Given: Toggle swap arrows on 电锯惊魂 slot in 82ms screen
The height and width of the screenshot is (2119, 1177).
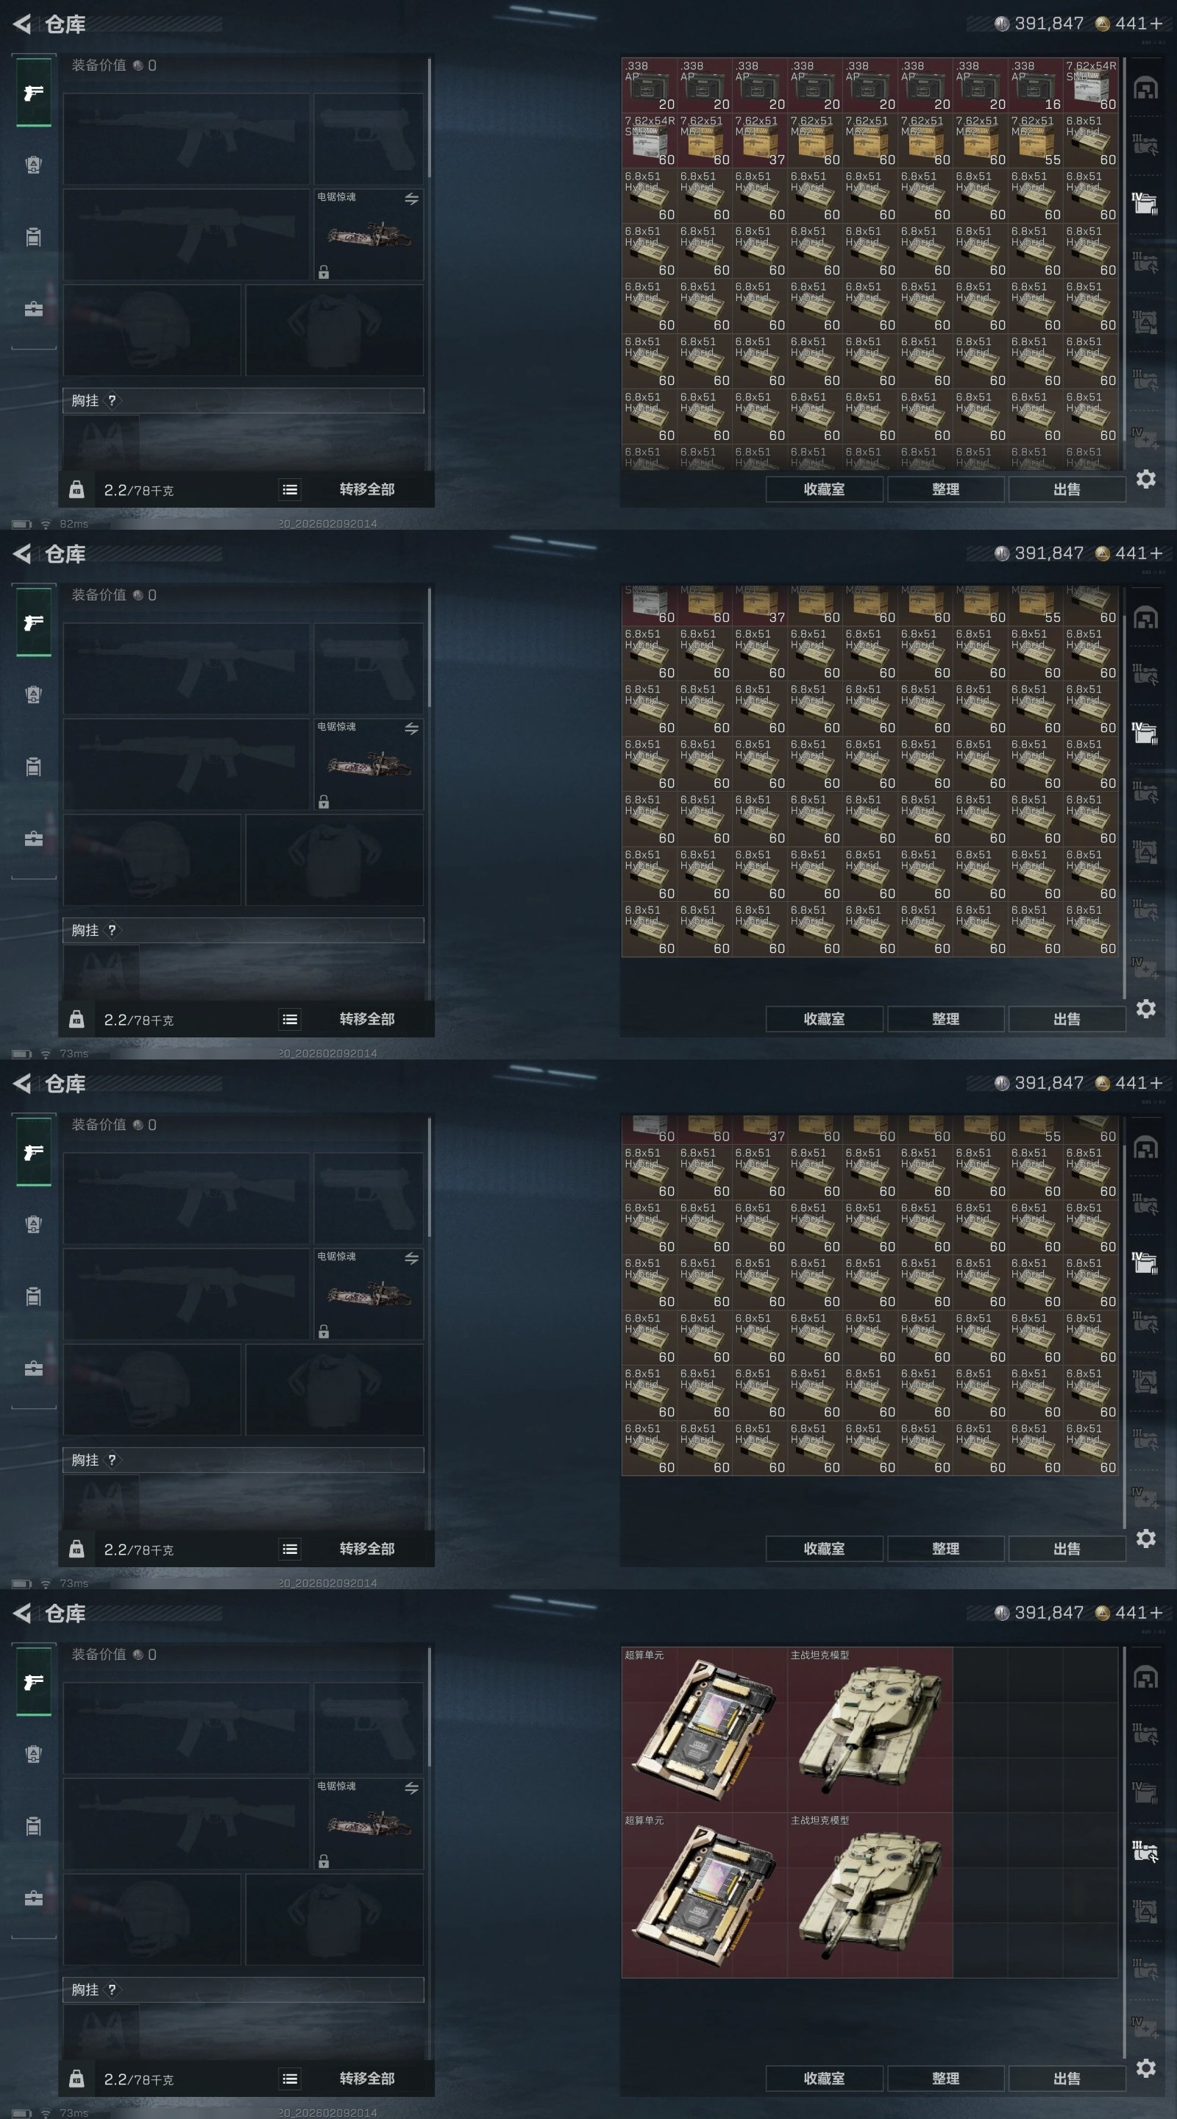Looking at the screenshot, I should (x=411, y=199).
